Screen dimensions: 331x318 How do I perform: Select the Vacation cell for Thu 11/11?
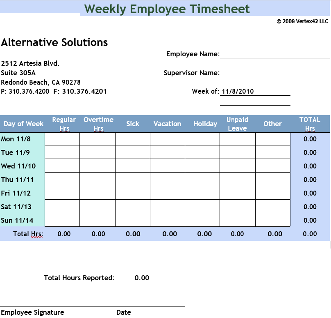tap(167, 180)
